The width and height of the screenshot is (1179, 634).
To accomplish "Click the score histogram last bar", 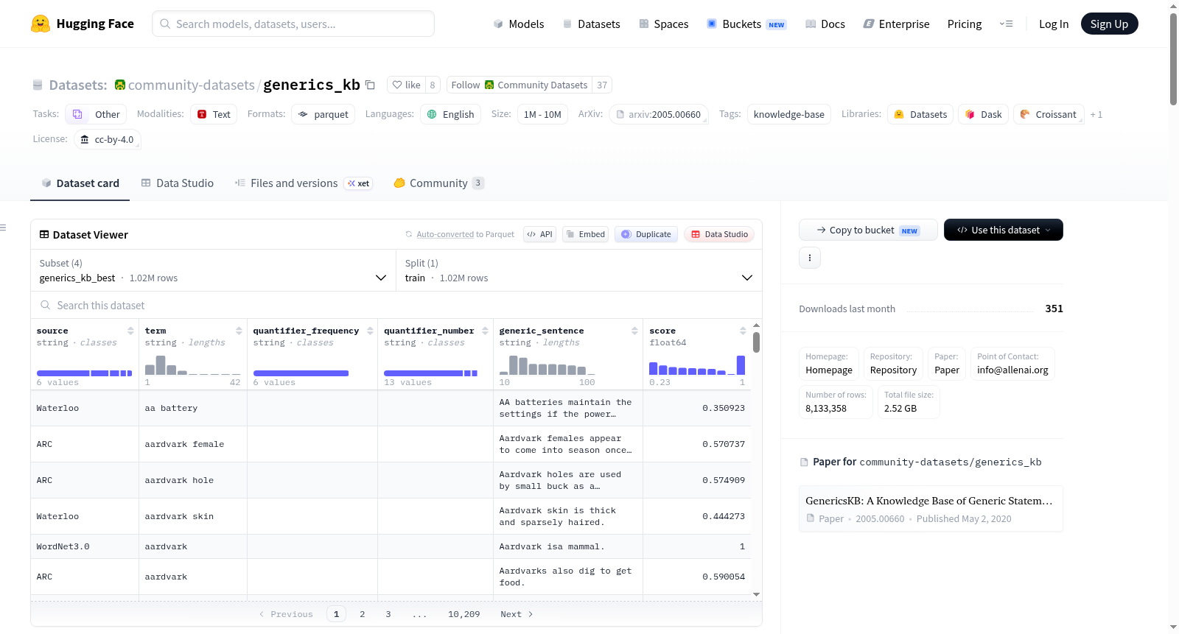I will (741, 365).
